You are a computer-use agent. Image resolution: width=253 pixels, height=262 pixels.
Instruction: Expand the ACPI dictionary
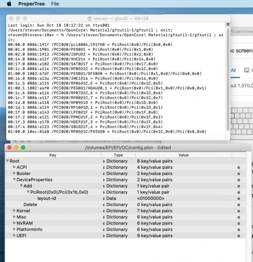click(14, 167)
